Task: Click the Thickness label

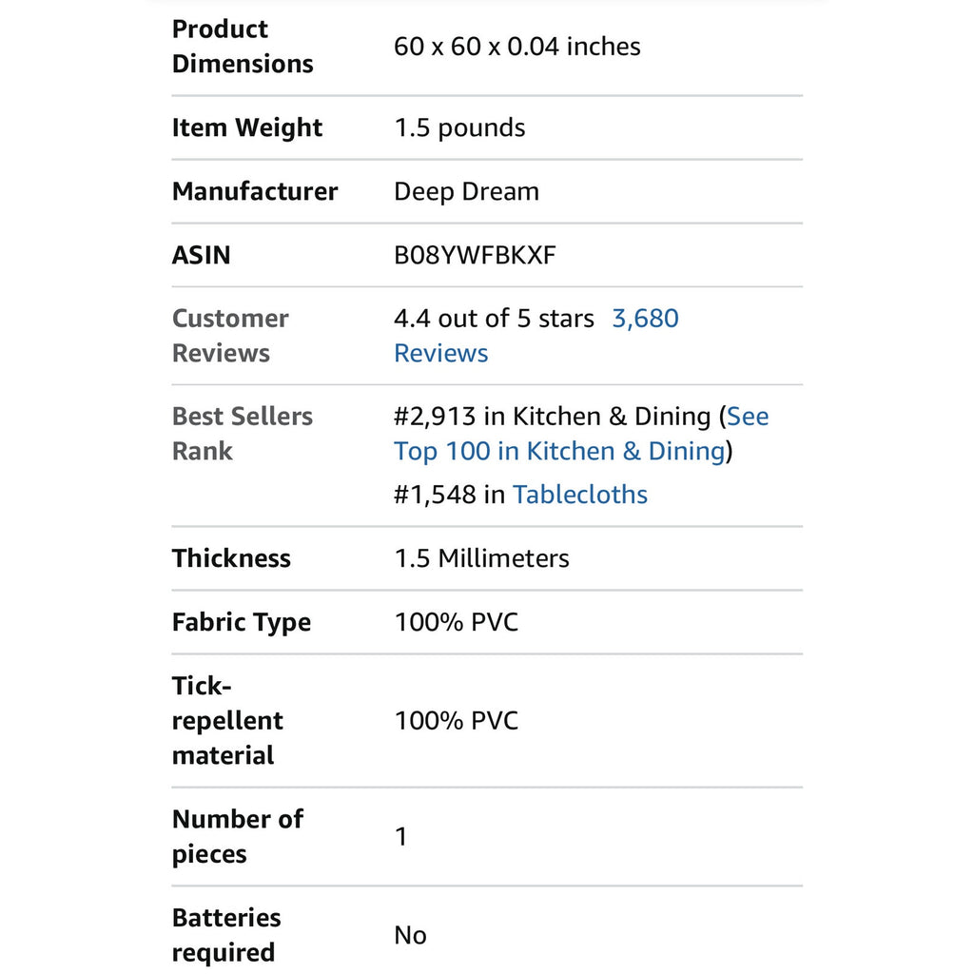Action: pyautogui.click(x=231, y=558)
